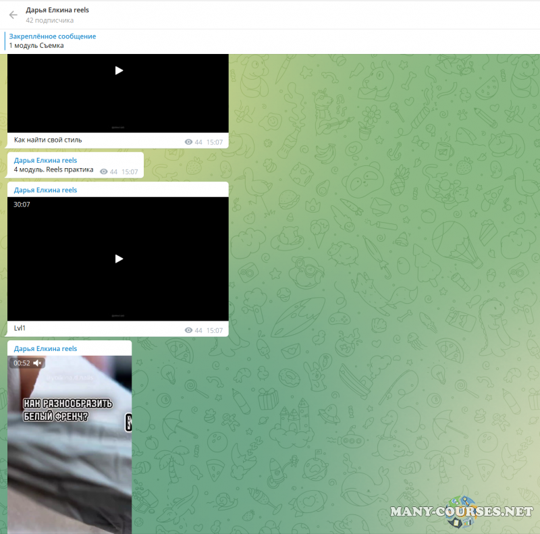Click the "42 подписчика" subscriber count

click(x=50, y=20)
